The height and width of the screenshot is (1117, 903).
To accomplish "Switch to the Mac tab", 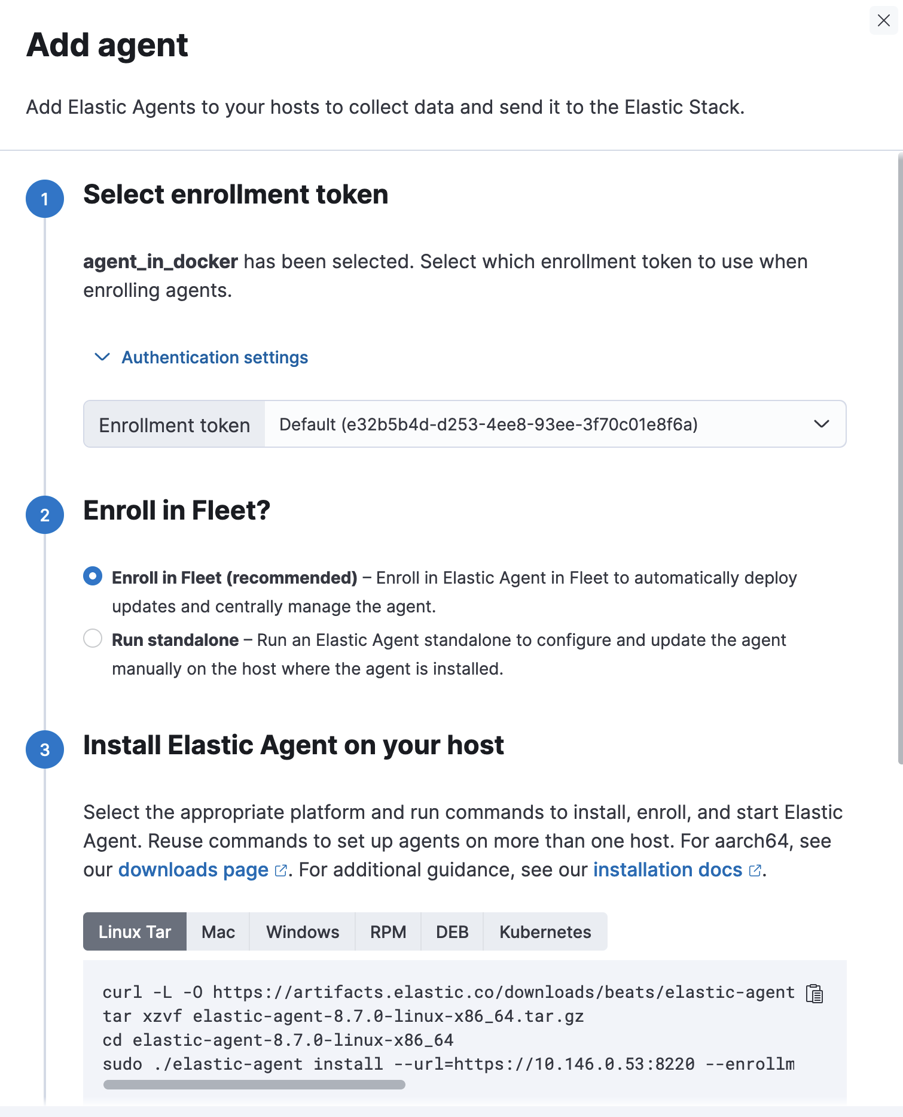I will tap(218, 932).
